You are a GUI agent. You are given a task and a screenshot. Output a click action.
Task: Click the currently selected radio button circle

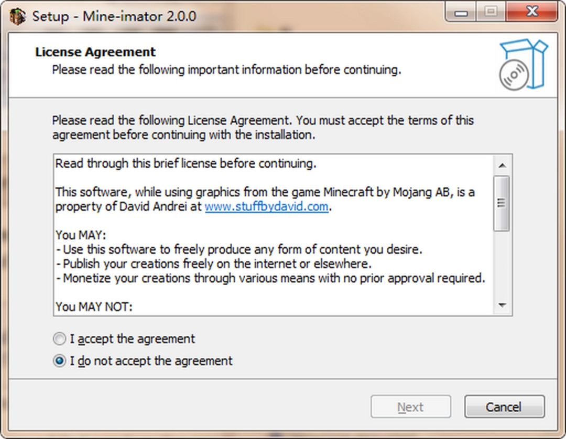(59, 361)
